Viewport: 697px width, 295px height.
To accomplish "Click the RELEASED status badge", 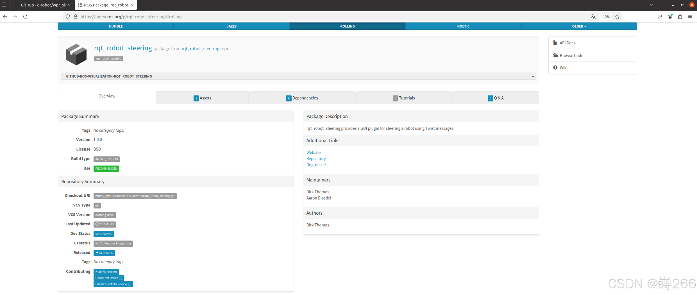I will [104, 253].
